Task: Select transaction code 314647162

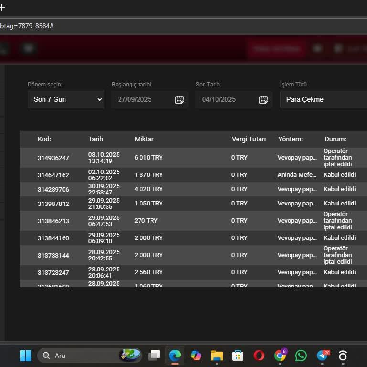Action: pos(54,175)
